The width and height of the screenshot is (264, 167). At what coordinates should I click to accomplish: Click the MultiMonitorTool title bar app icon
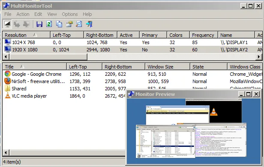[6, 6]
